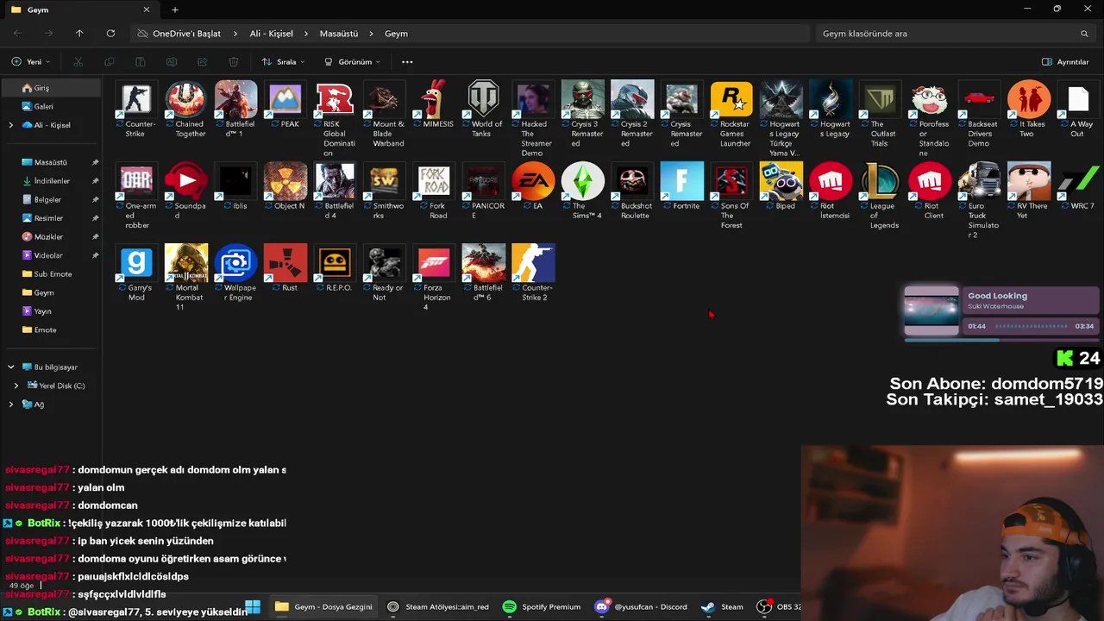The width and height of the screenshot is (1104, 621).
Task: Select the Riot Client icon
Action: pos(930,180)
